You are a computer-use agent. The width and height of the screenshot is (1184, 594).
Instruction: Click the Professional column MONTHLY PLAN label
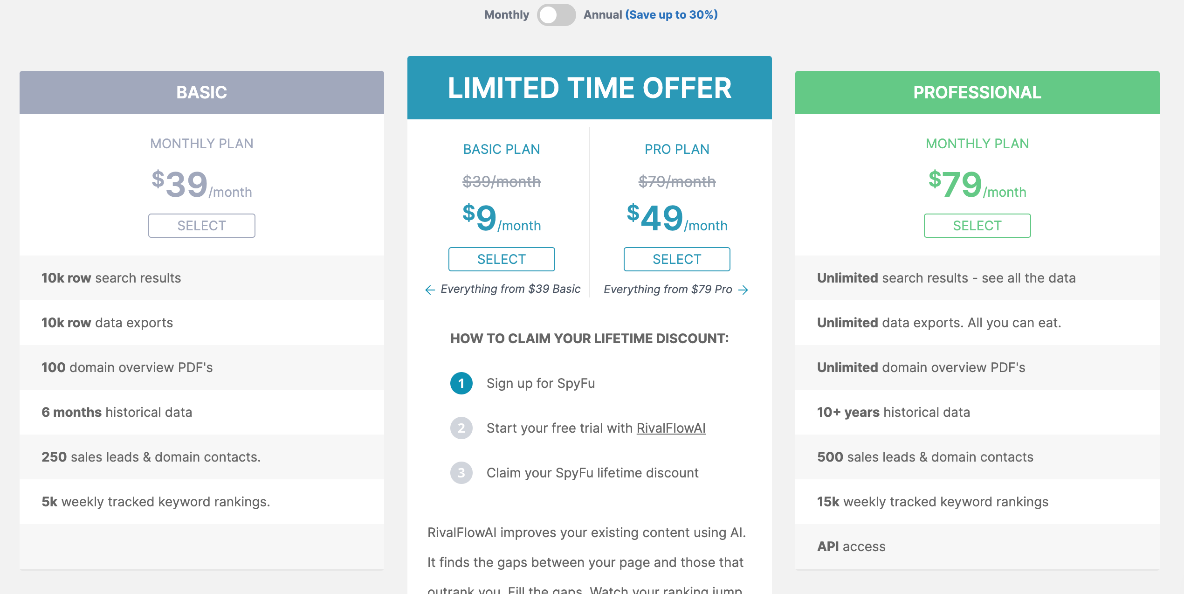(977, 144)
